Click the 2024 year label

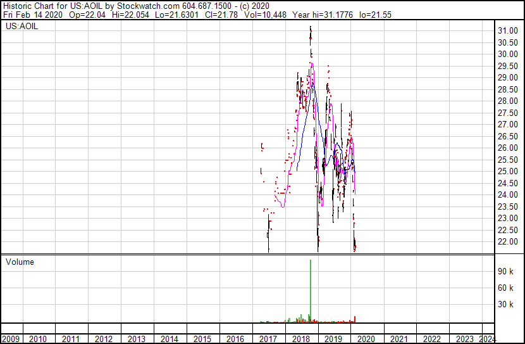tap(487, 339)
